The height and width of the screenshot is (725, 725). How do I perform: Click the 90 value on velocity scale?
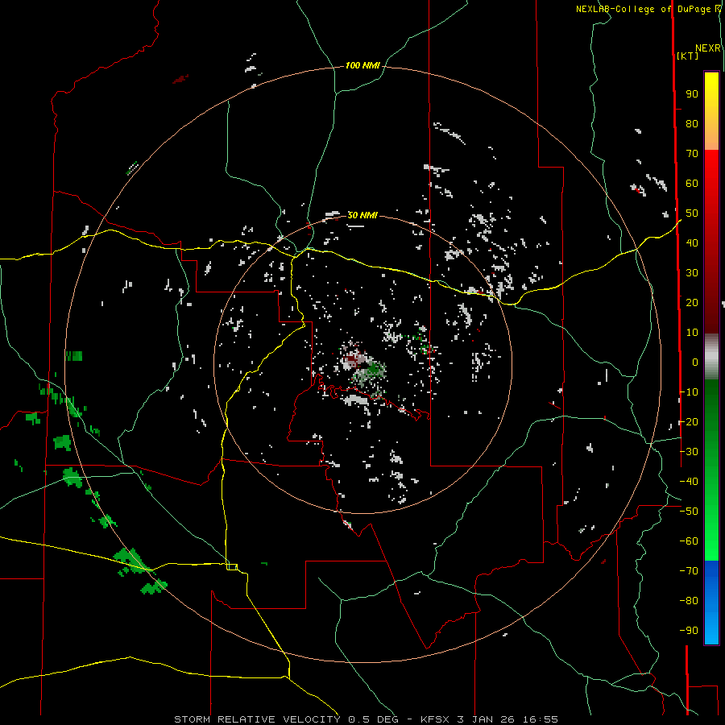point(692,94)
